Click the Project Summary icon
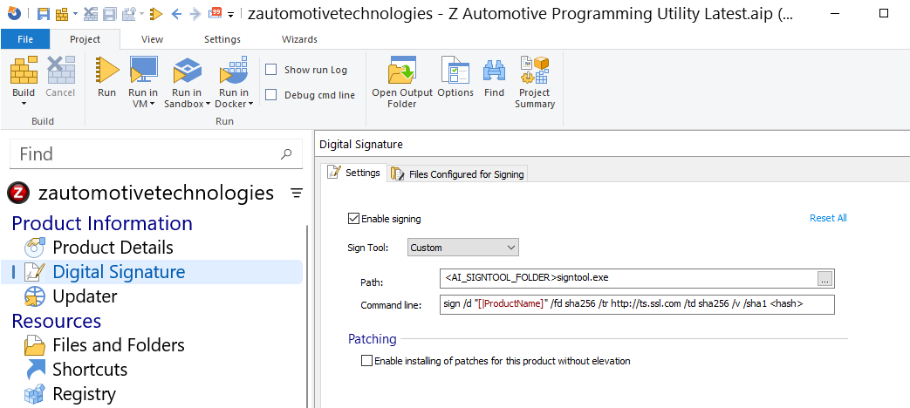Viewport: 910px width, 408px height. coord(534,71)
